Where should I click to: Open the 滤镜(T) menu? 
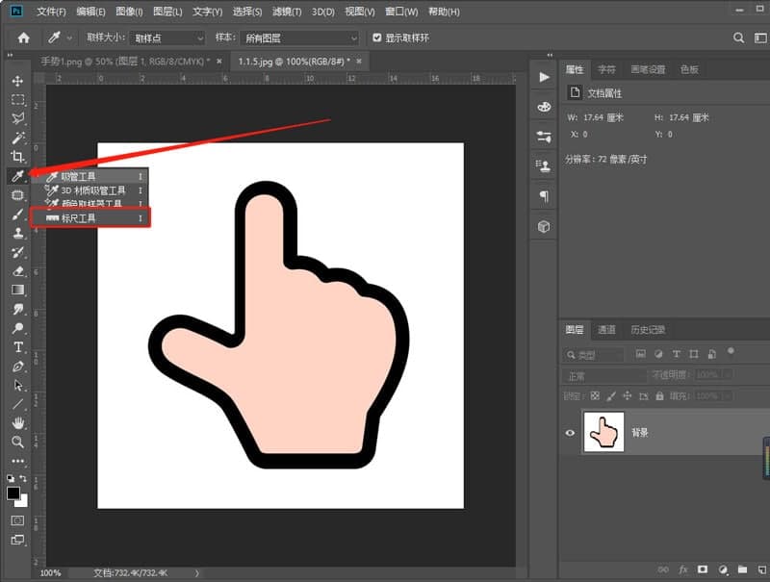pyautogui.click(x=287, y=12)
